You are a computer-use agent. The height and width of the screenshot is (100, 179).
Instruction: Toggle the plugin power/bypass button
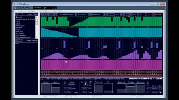point(15,7)
